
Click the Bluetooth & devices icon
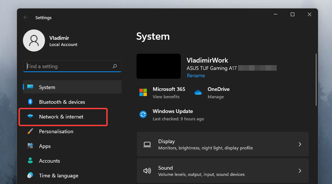[x=31, y=102]
